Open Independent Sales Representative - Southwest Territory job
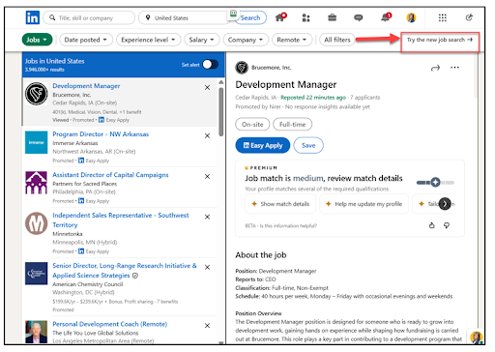The height and width of the screenshot is (352, 495). [x=121, y=220]
